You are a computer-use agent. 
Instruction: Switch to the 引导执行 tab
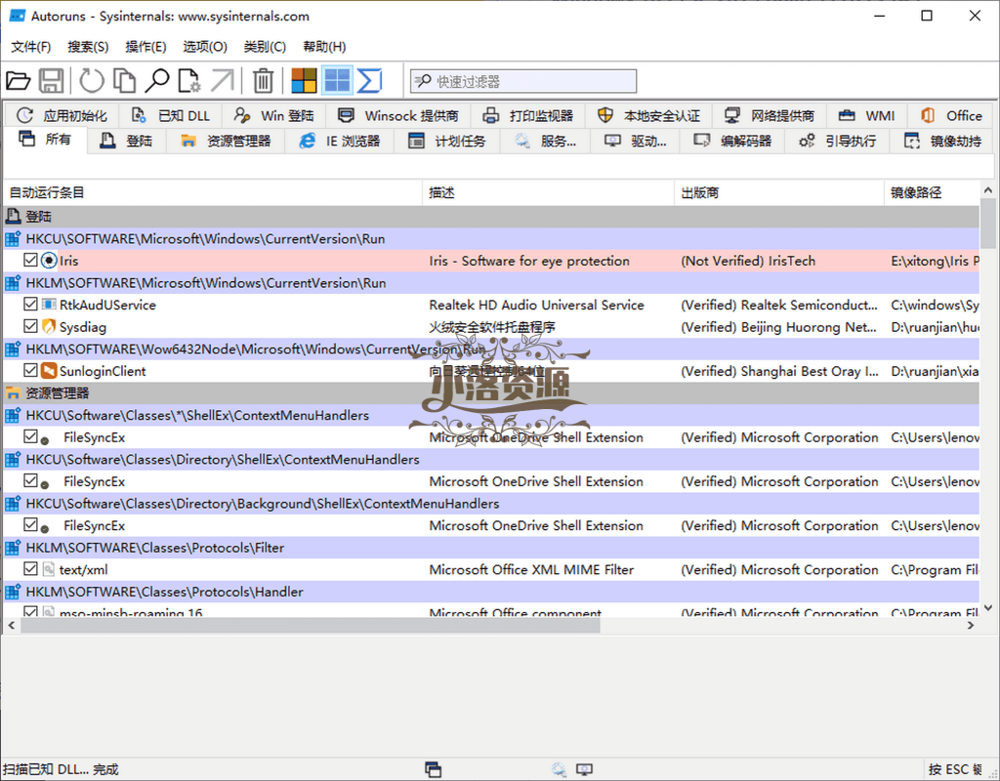tap(838, 141)
